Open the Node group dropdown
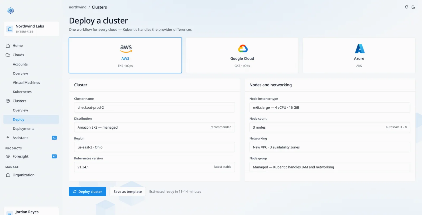 point(330,167)
